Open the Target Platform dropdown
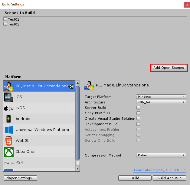Screen dimensions: 190x185 pyautogui.click(x=161, y=97)
